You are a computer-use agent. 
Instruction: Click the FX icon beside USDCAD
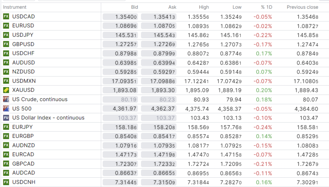point(6,17)
